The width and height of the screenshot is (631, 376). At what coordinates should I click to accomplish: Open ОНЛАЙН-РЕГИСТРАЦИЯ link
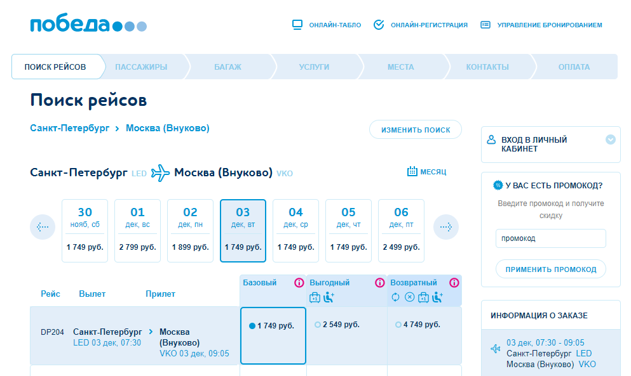pyautogui.click(x=429, y=25)
